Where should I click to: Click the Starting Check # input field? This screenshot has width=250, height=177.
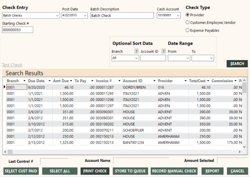click(x=18, y=30)
